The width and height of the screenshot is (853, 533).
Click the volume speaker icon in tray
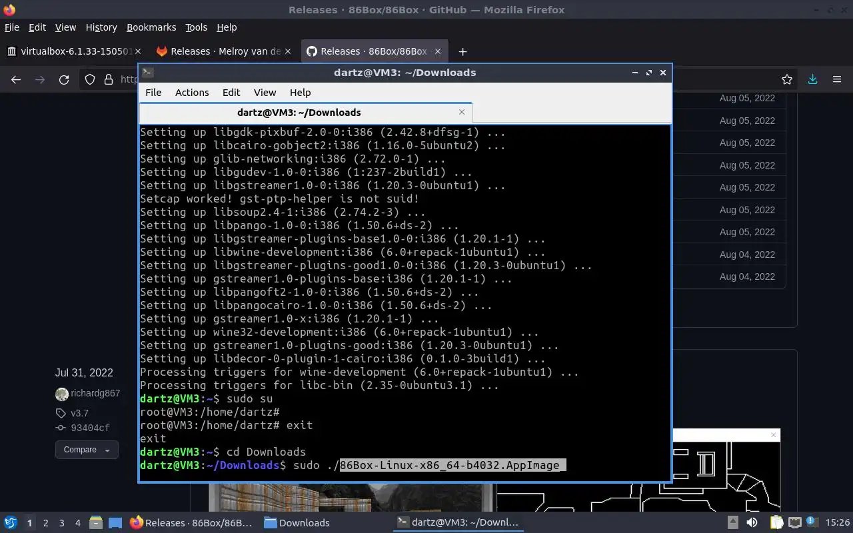(752, 522)
